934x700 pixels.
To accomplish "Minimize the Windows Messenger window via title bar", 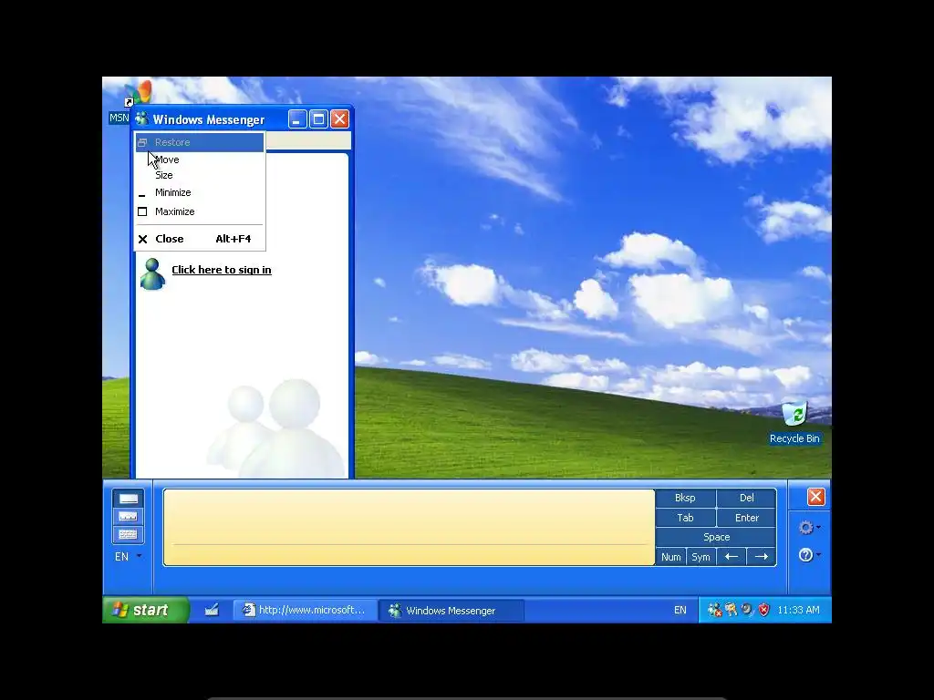I will point(297,119).
